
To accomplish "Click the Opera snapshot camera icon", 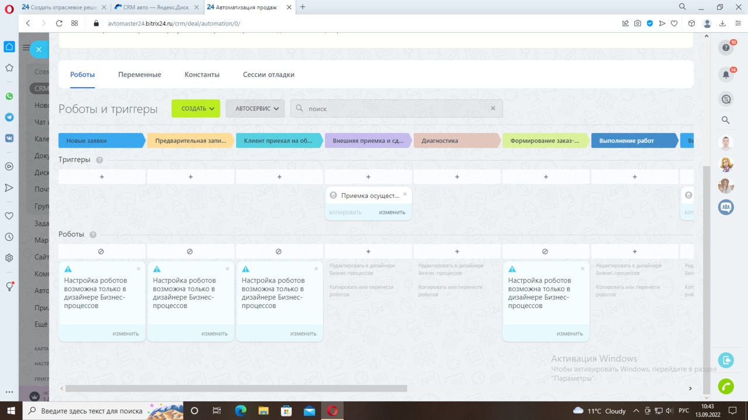I will click(638, 23).
